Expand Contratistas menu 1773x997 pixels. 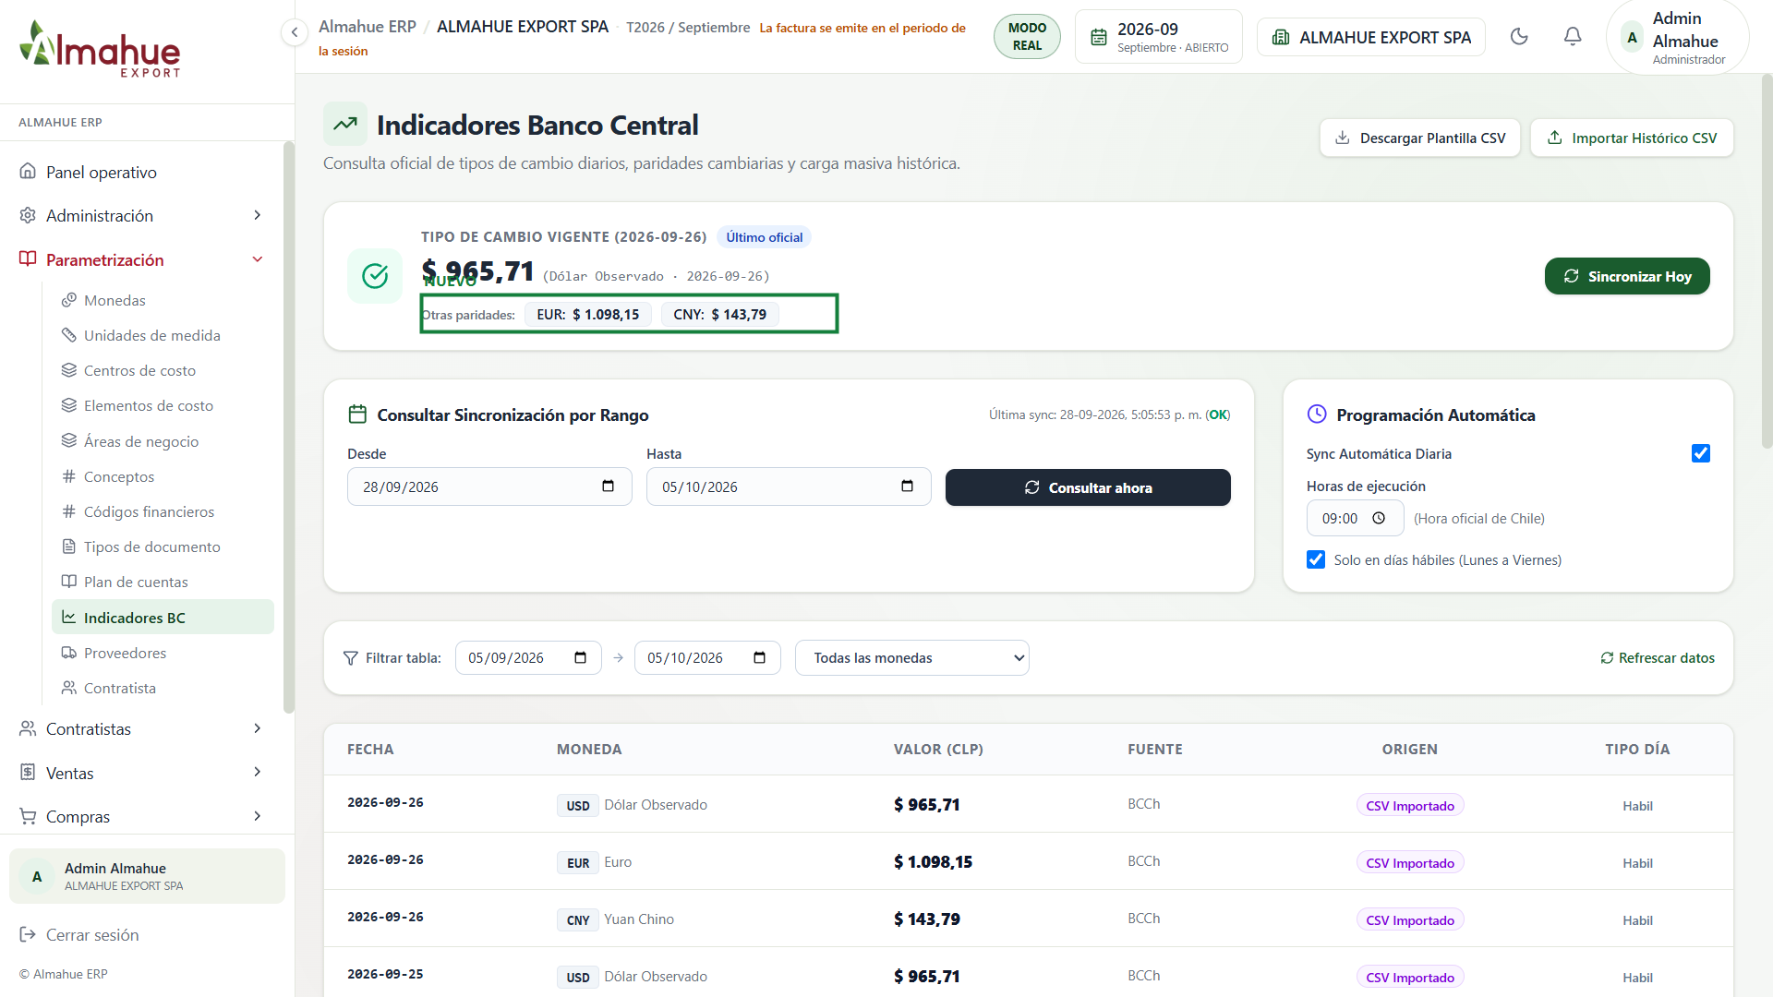click(141, 728)
